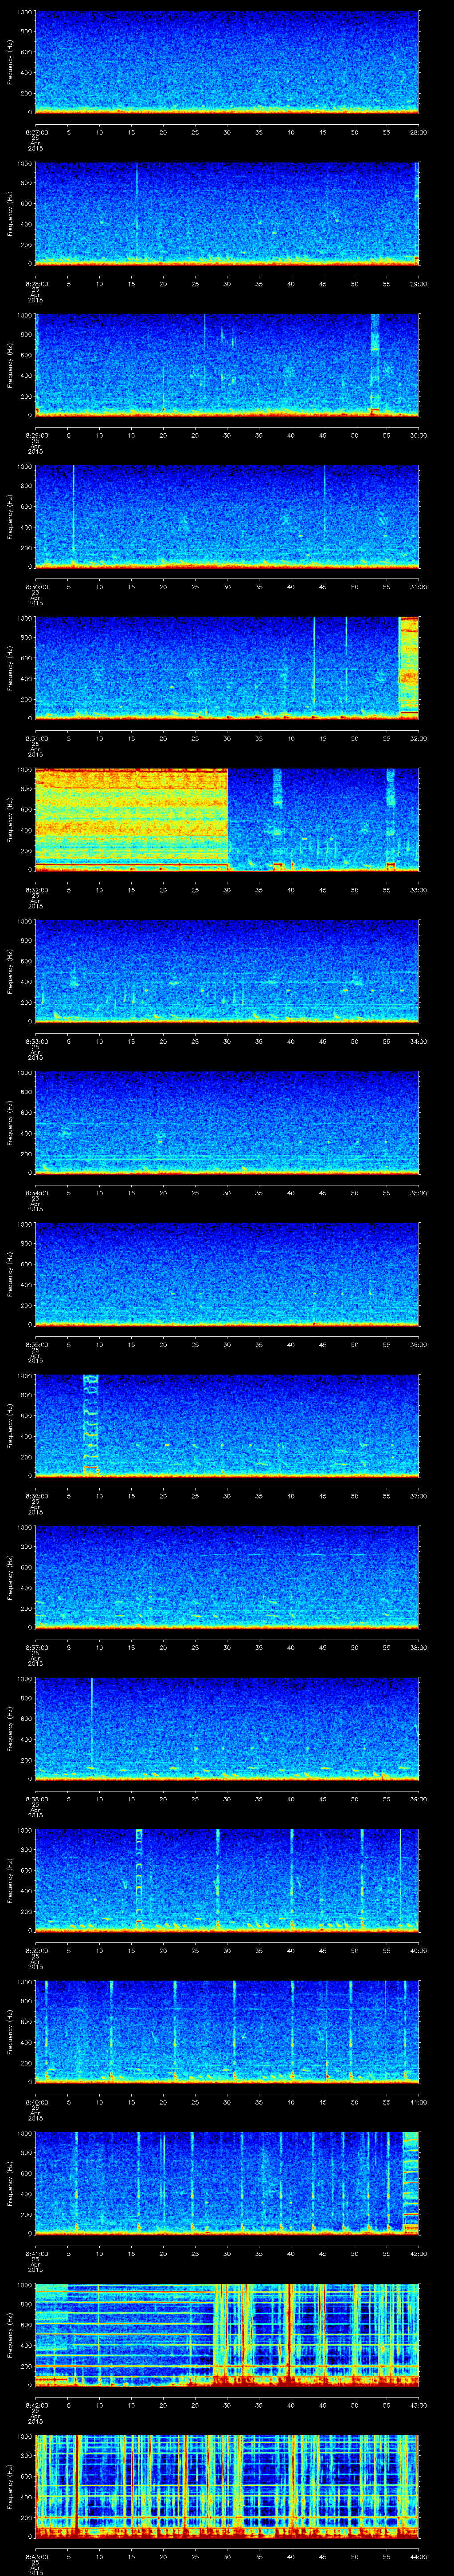Click the 40:00 end time label
Viewport: 454px width, 2576px height.
tap(419, 1950)
